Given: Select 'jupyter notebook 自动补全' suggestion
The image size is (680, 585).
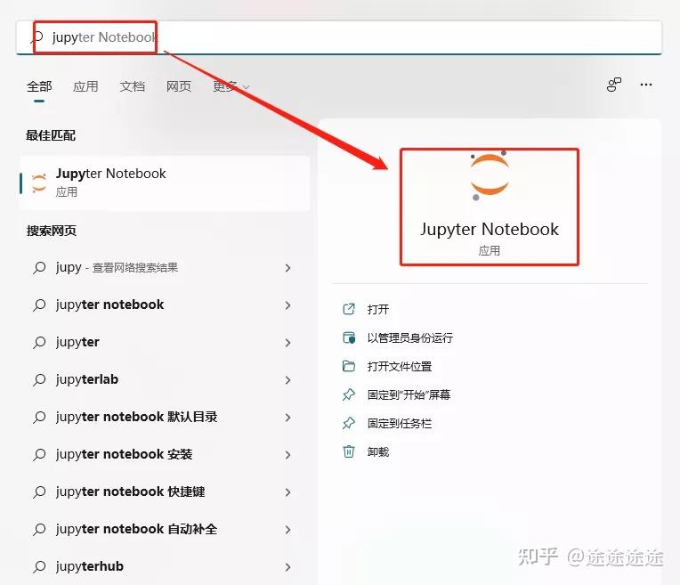Looking at the screenshot, I should click(x=136, y=529).
